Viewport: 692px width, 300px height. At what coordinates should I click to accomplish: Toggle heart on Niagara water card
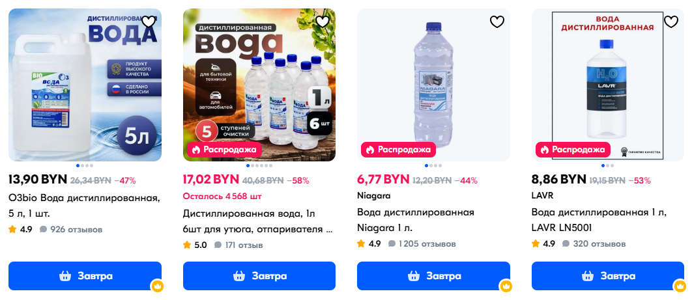[x=497, y=21]
